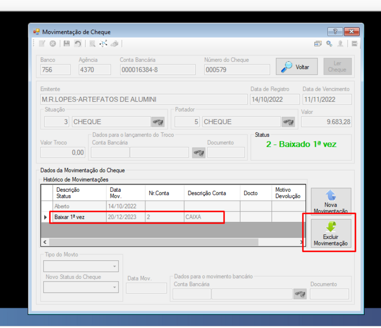Open the Situação lookup binoculars button
The height and width of the screenshot is (328, 381).
(158, 122)
